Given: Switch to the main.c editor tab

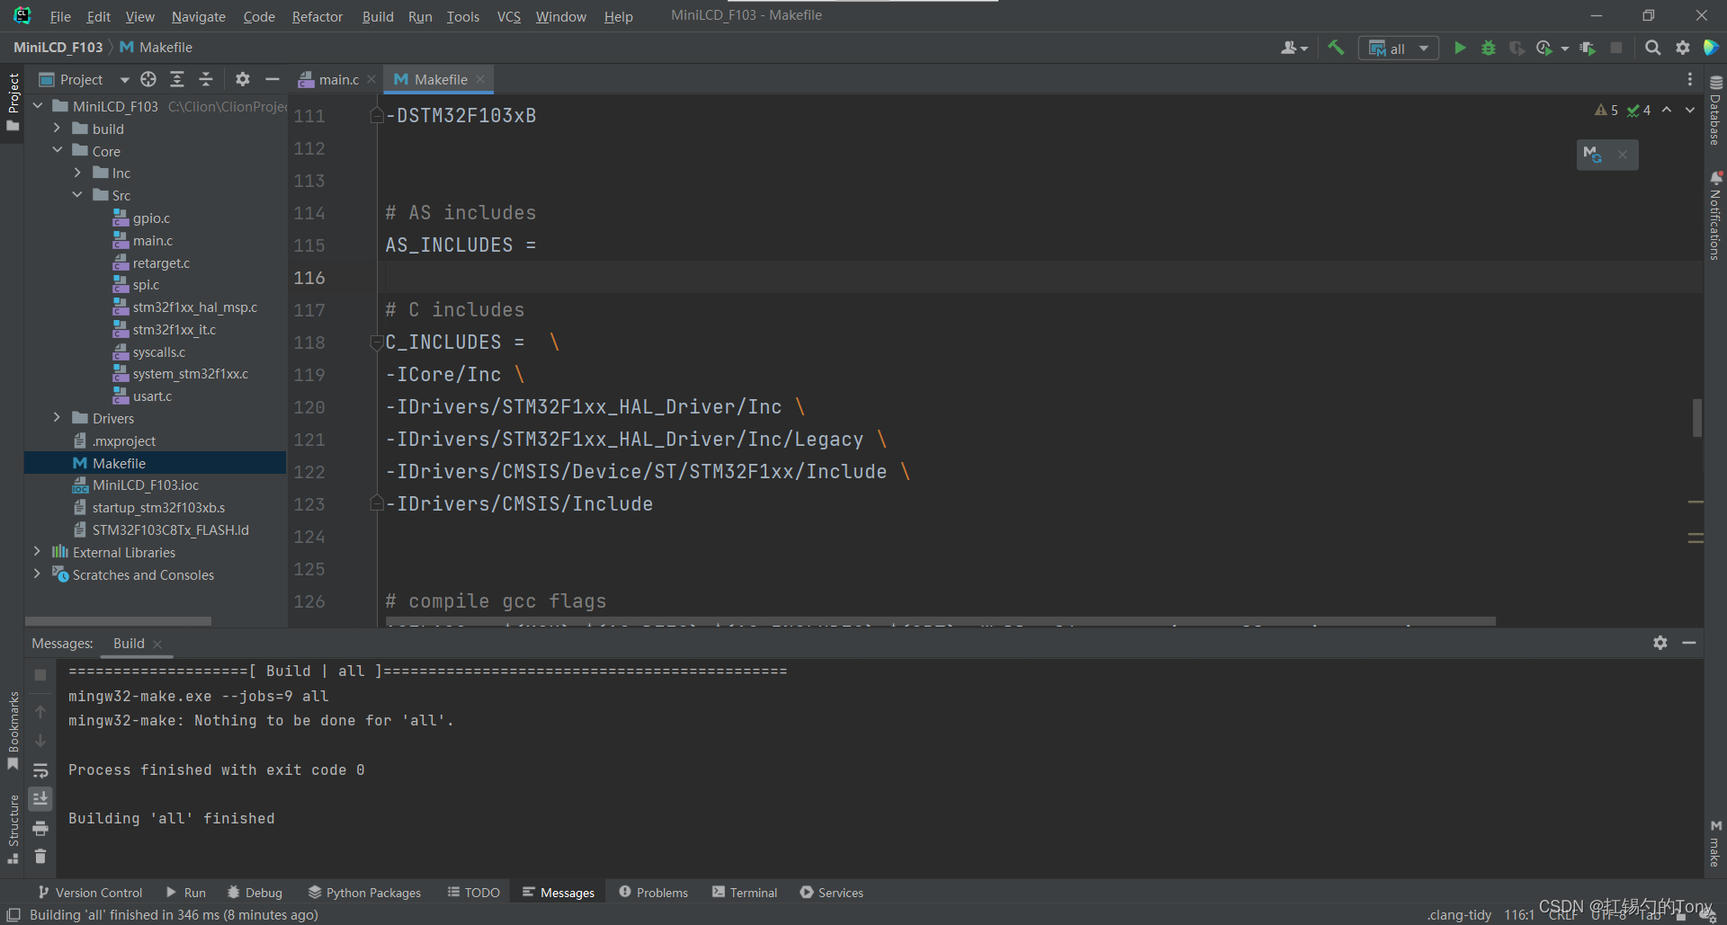Looking at the screenshot, I should 337,80.
